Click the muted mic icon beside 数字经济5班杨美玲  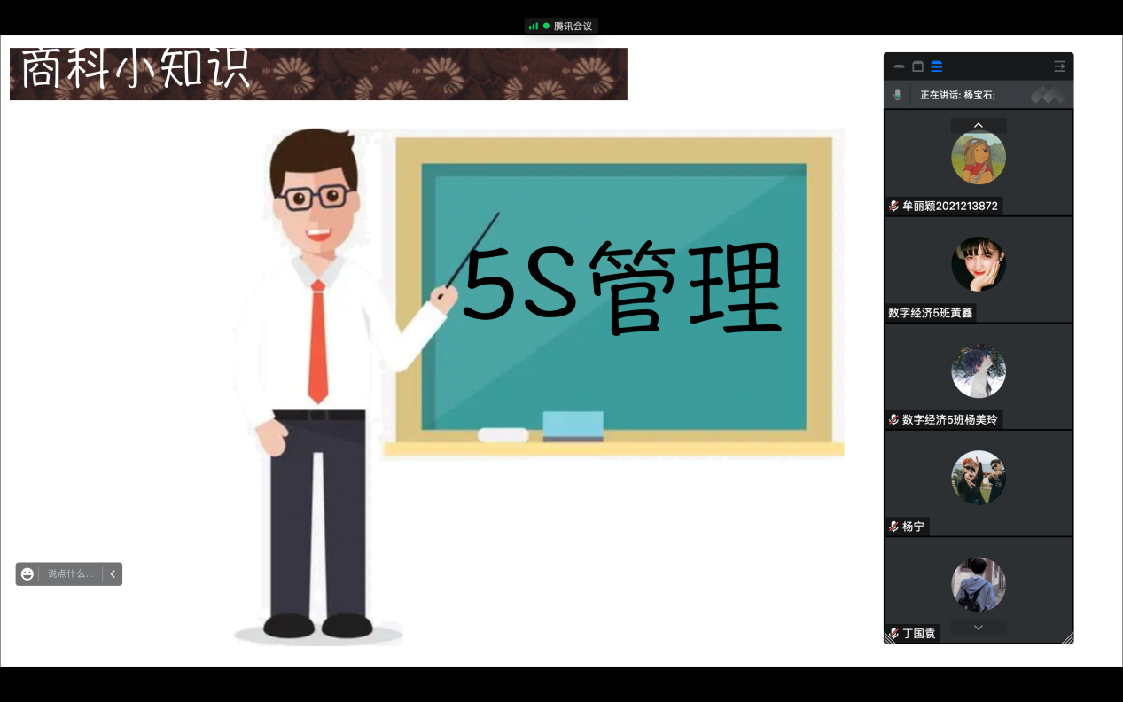tap(893, 420)
